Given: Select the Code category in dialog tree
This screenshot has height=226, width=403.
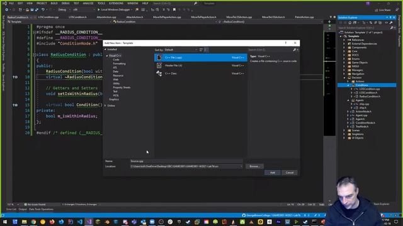Looking at the screenshot, I should click(x=116, y=60).
